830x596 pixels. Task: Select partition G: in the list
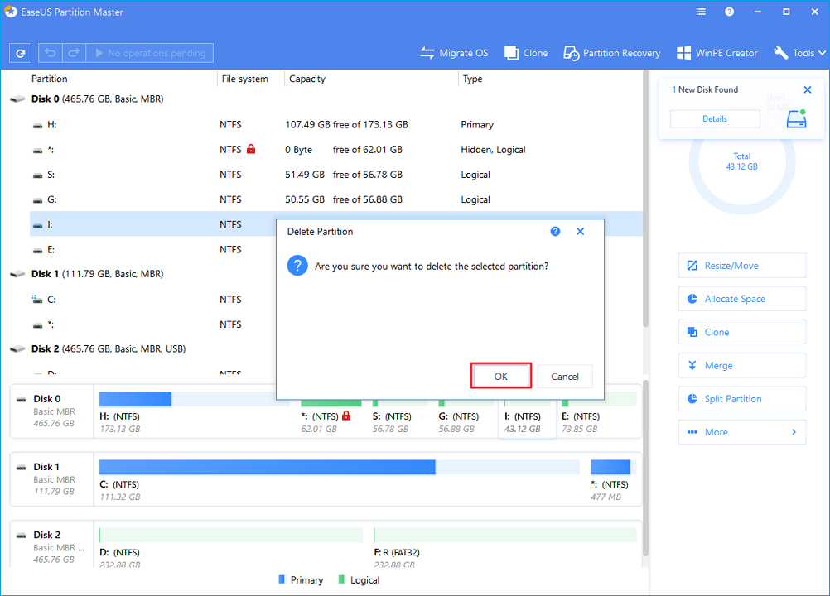click(x=336, y=199)
